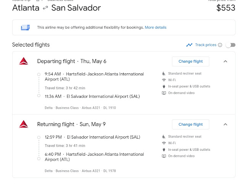Click the booking flexibility ticket icon
The height and width of the screenshot is (184, 244).
[26, 27]
